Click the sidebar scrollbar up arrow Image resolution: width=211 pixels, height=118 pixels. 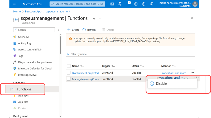tap(60, 35)
